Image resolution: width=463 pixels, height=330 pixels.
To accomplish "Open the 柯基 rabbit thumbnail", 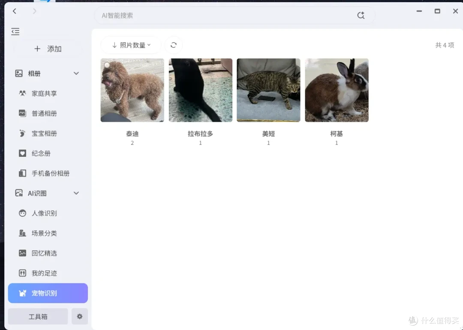I will click(337, 90).
